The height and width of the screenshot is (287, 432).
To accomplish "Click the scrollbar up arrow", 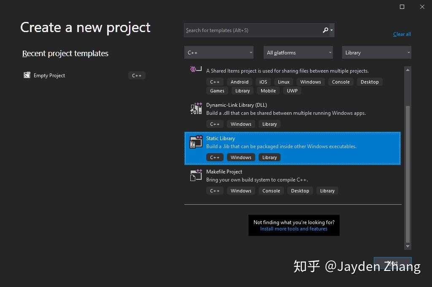I will [x=408, y=70].
